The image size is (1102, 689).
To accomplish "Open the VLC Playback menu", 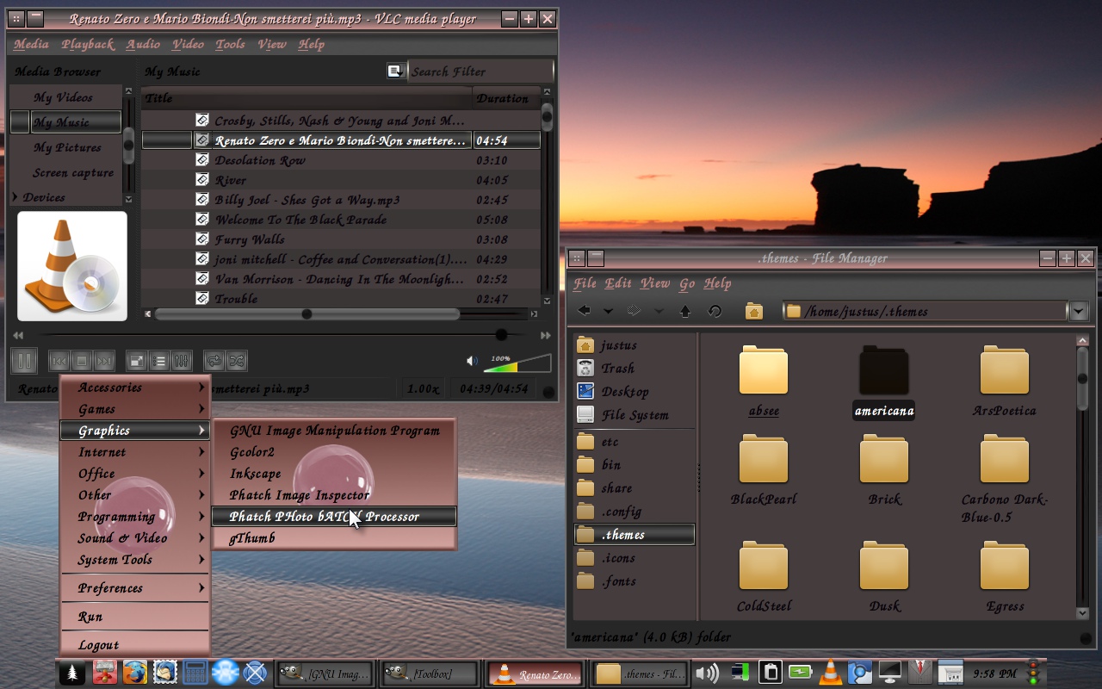I will pyautogui.click(x=88, y=44).
